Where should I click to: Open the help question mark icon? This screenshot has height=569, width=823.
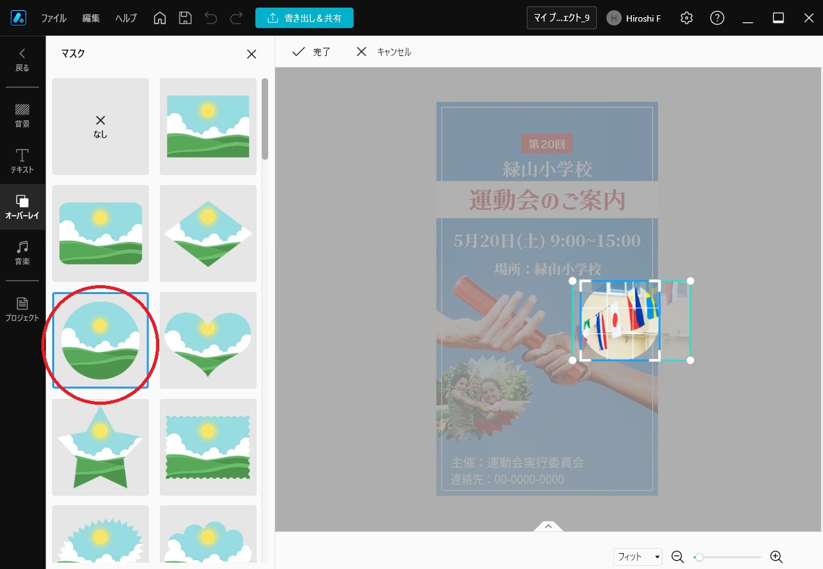coord(717,18)
